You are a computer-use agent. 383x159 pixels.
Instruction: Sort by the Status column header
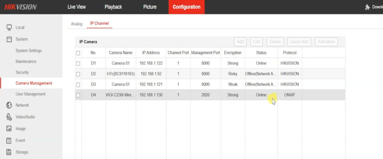coord(261,53)
